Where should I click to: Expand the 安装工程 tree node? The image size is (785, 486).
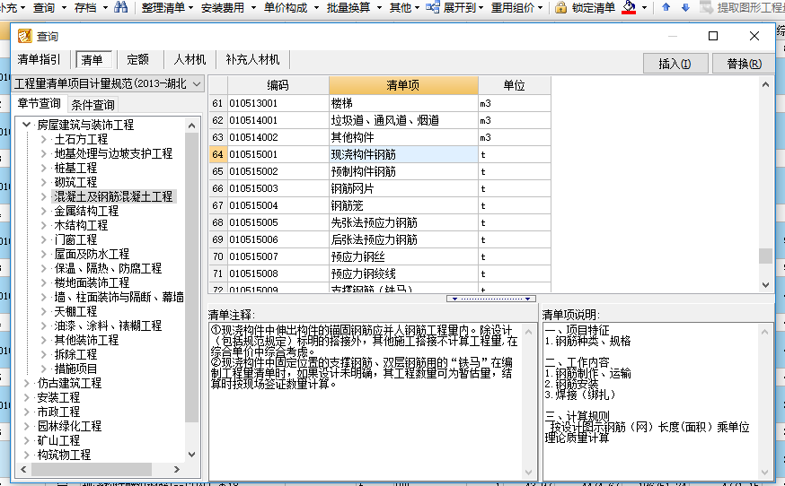[26, 397]
